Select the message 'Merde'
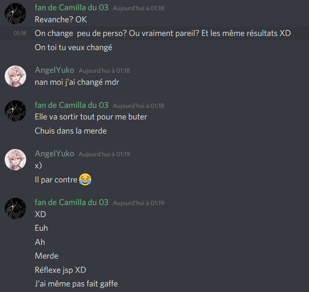This screenshot has width=309, height=292. [x=47, y=256]
